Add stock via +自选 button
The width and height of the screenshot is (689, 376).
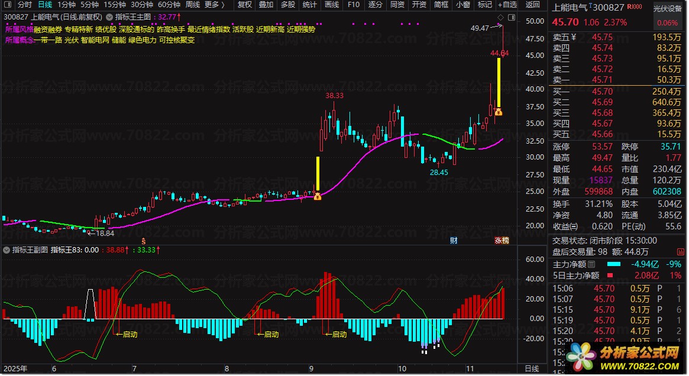click(x=507, y=5)
